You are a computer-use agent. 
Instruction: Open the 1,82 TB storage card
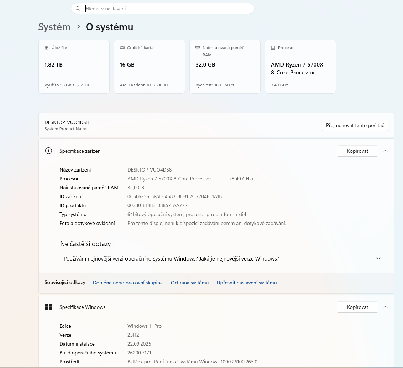pos(74,67)
